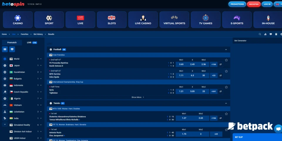Click the Live breadcrumb item
The height and width of the screenshot is (141, 282).
pos(14,34)
